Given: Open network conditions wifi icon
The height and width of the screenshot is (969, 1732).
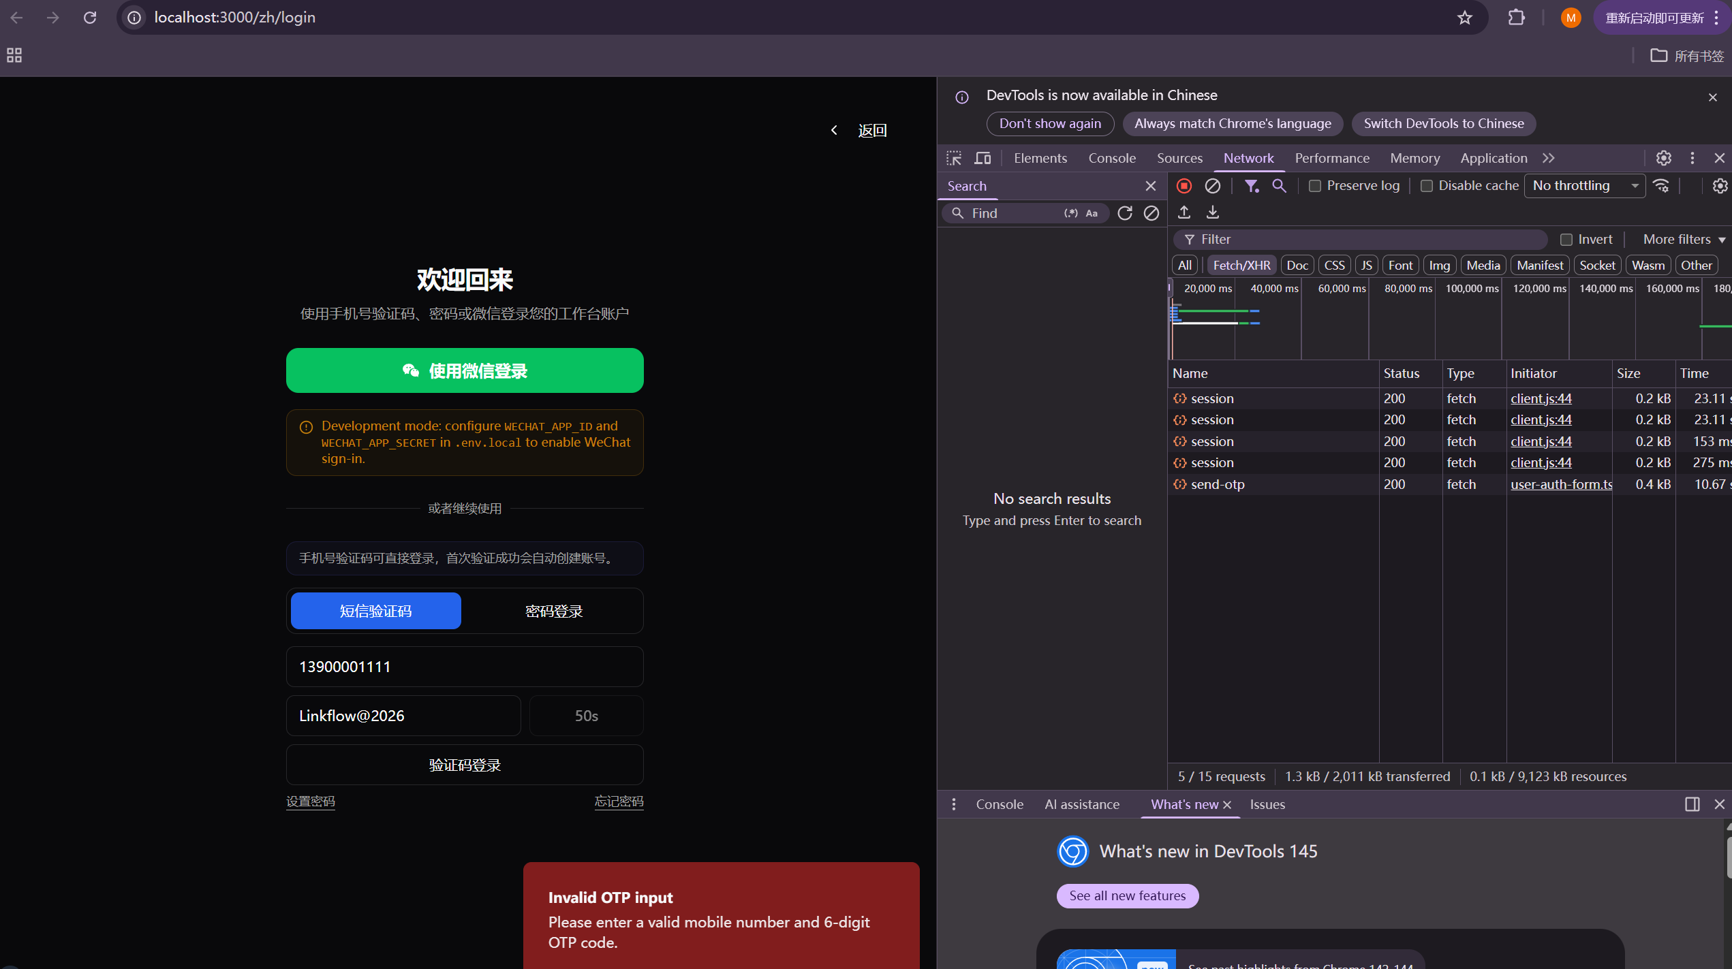Looking at the screenshot, I should point(1662,186).
